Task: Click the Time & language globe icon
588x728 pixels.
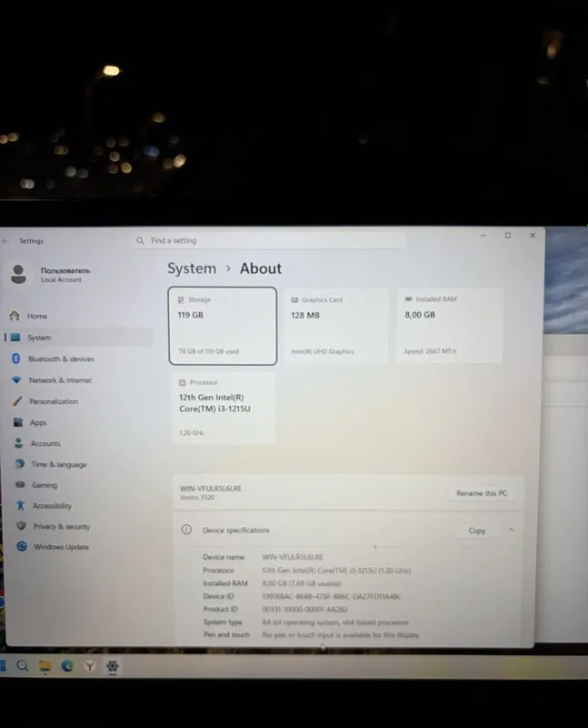Action: [x=19, y=464]
